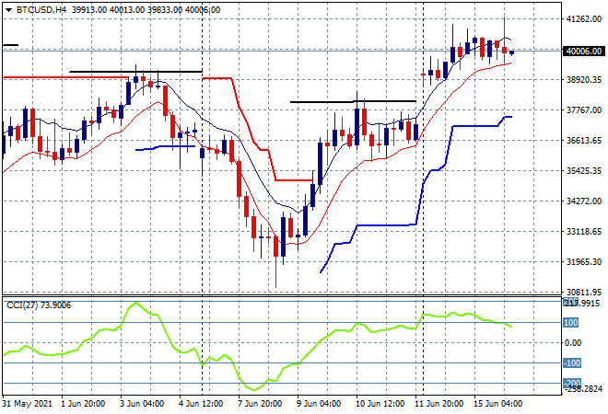The width and height of the screenshot is (608, 414).
Task: Click the 30811.95 price scale label
Action: [x=583, y=292]
